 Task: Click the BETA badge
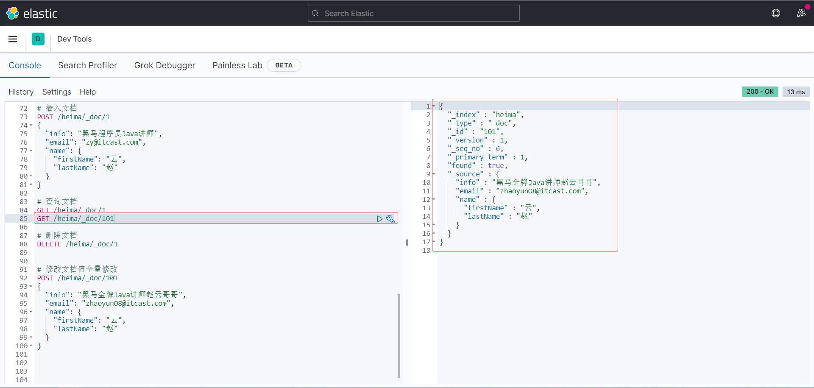284,65
